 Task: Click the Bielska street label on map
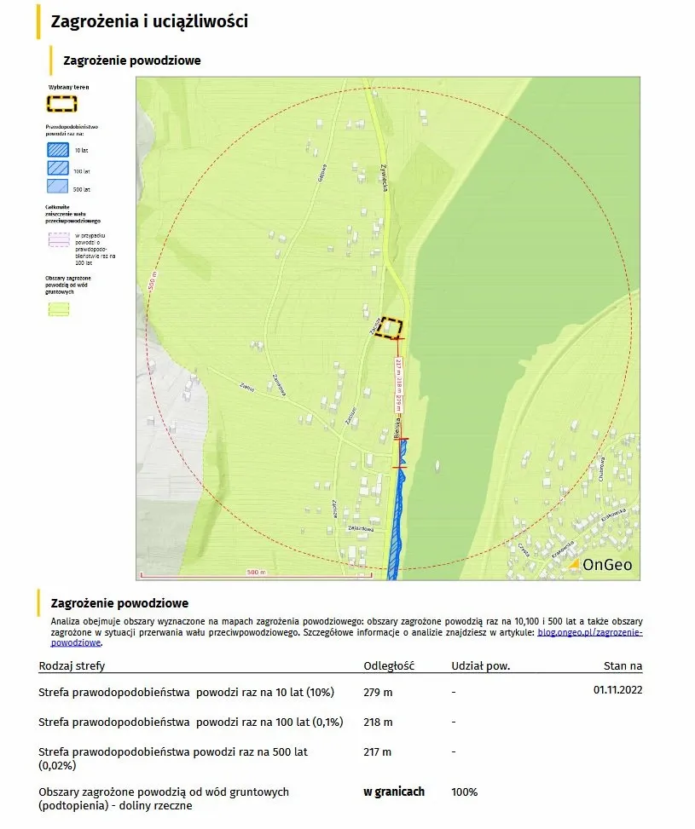tap(397, 429)
